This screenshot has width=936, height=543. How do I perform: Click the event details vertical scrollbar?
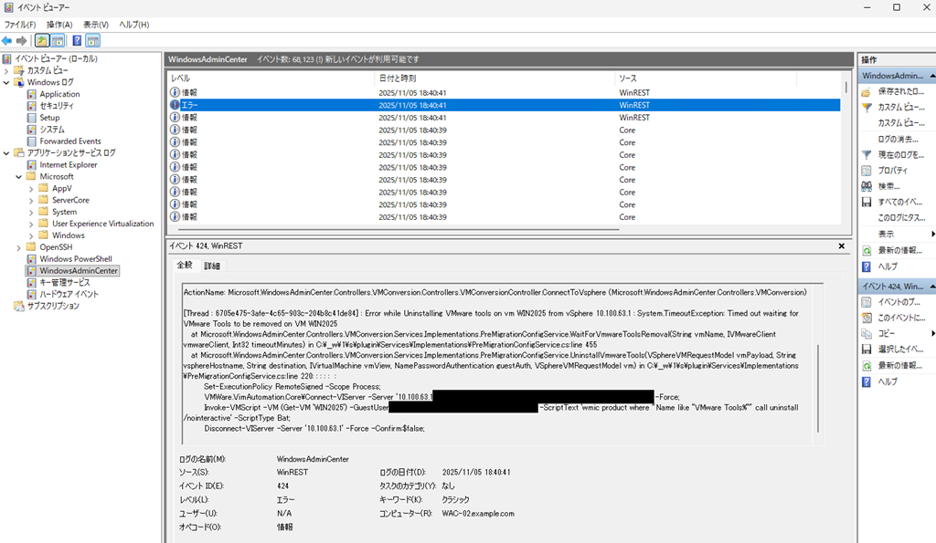click(x=818, y=383)
